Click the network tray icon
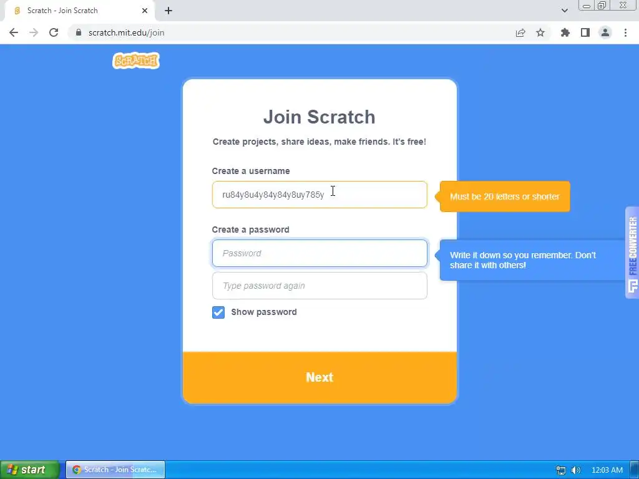This screenshot has width=639, height=479. tap(561, 470)
